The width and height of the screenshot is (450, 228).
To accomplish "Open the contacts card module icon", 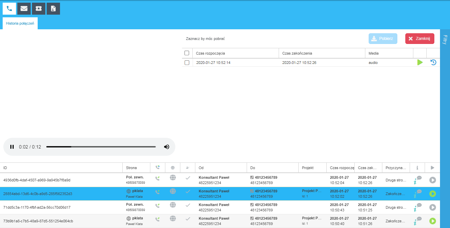I will (x=53, y=8).
